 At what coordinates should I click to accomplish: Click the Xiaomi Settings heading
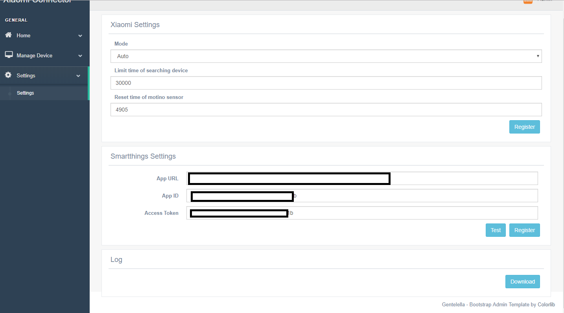(135, 25)
